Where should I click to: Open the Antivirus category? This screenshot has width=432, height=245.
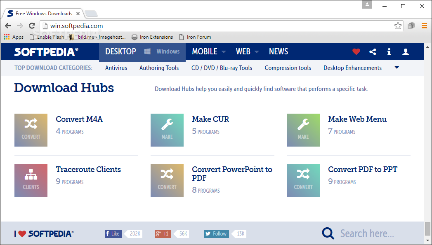pyautogui.click(x=116, y=68)
